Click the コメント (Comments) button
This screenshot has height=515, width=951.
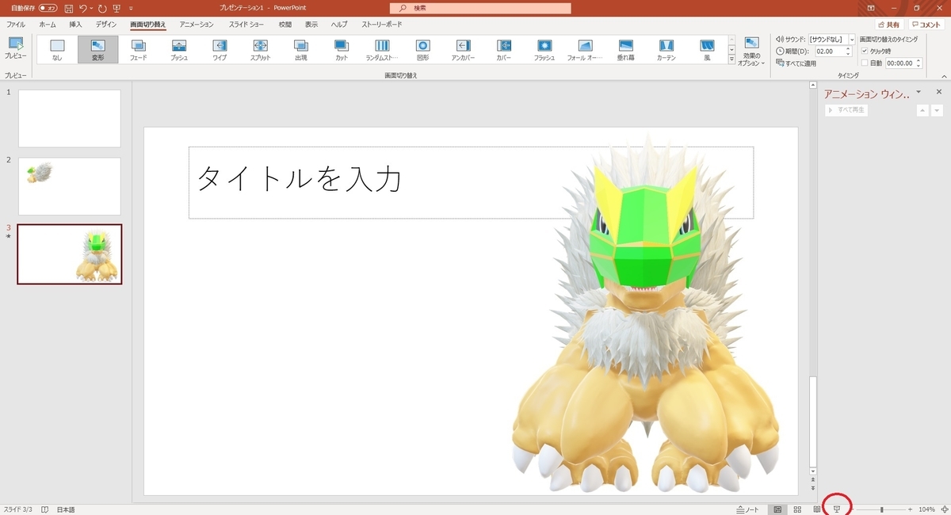(926, 25)
